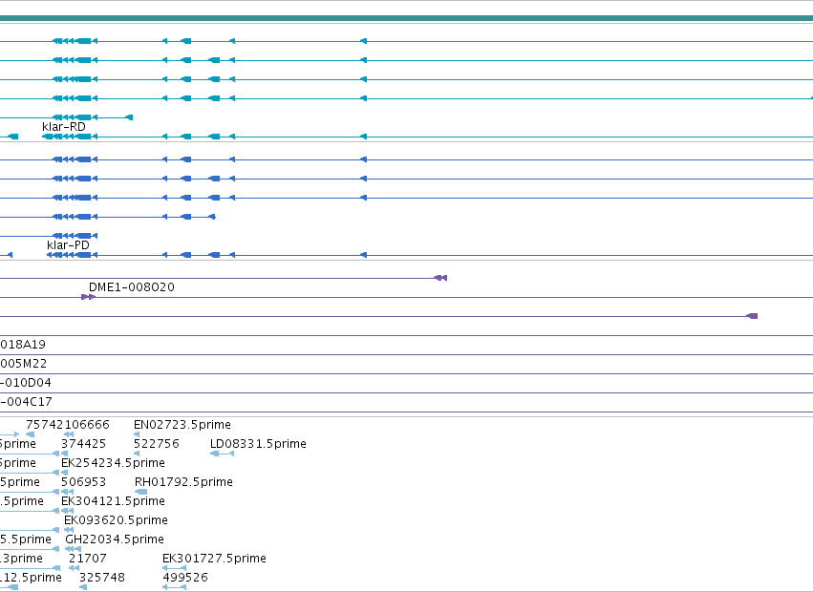Image resolution: width=813 pixels, height=592 pixels.
Task: Select the EK301727.5prime EST label
Action: tap(214, 559)
